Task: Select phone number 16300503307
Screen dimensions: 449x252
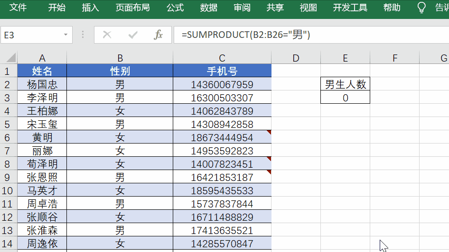Action: [x=222, y=98]
